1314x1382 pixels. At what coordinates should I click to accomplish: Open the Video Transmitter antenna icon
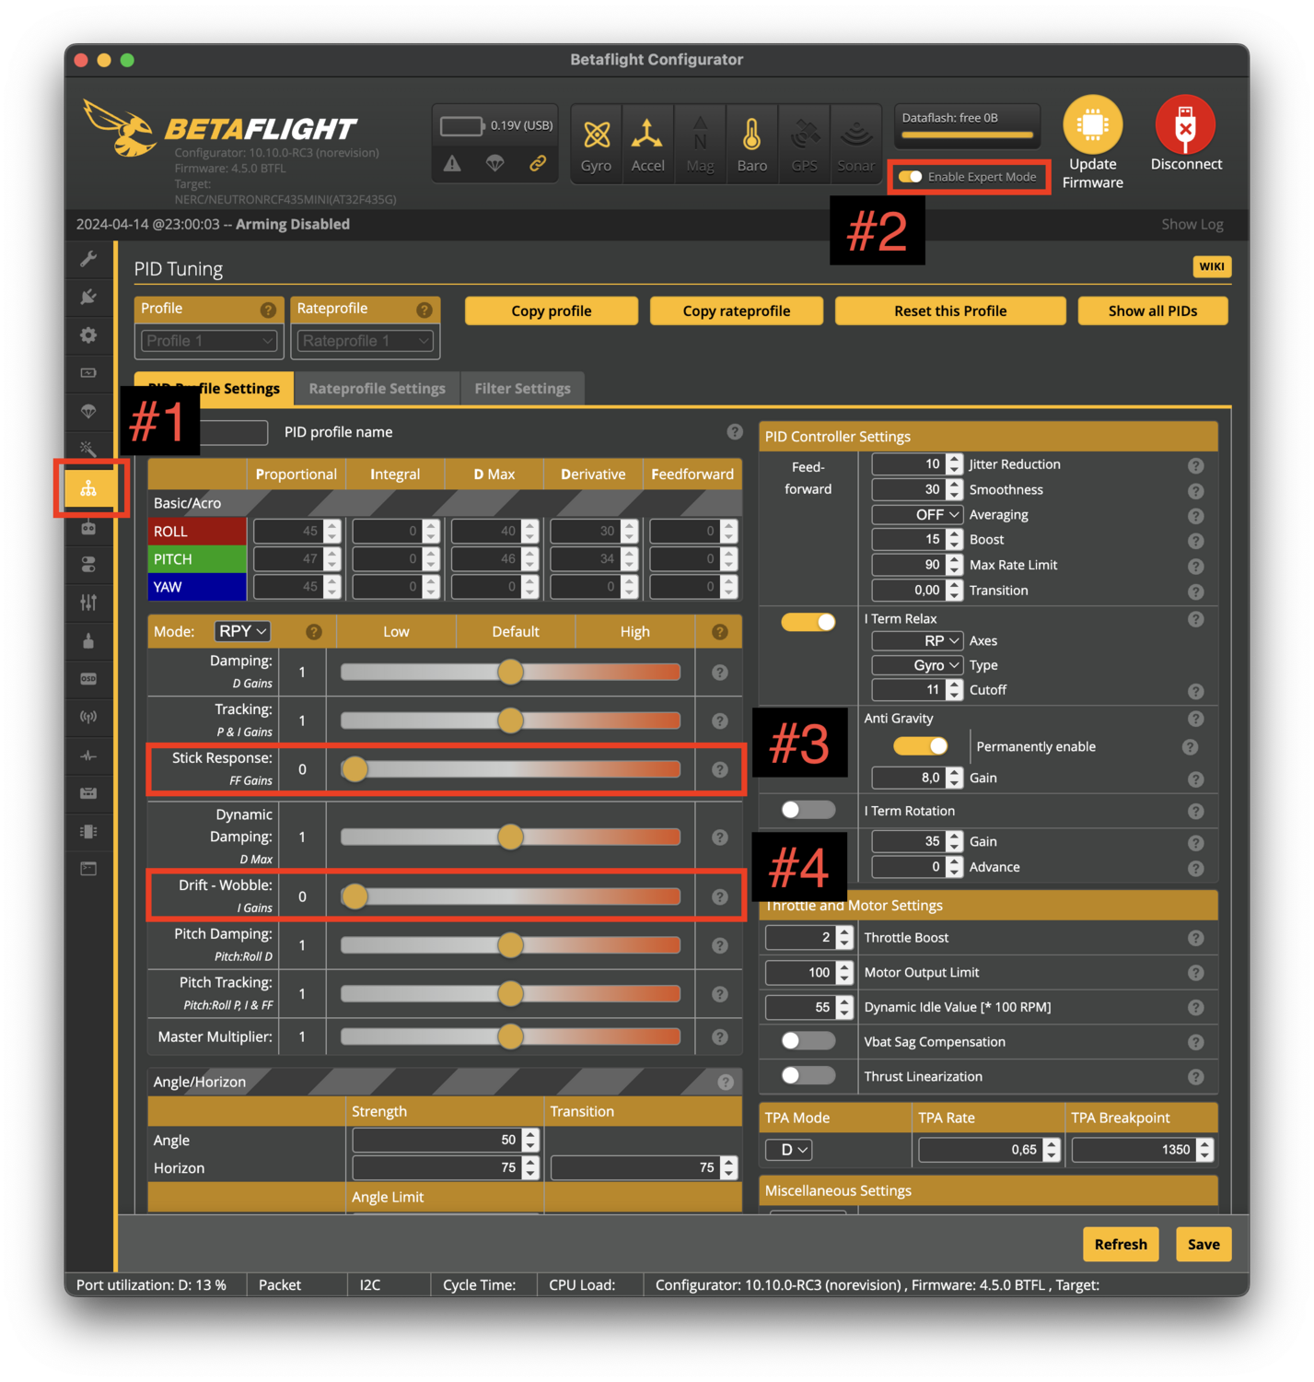coord(89,716)
